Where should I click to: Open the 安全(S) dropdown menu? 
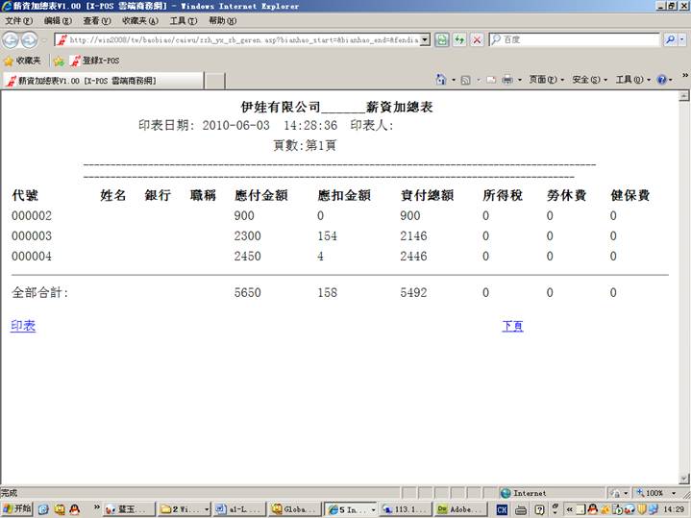tap(588, 80)
